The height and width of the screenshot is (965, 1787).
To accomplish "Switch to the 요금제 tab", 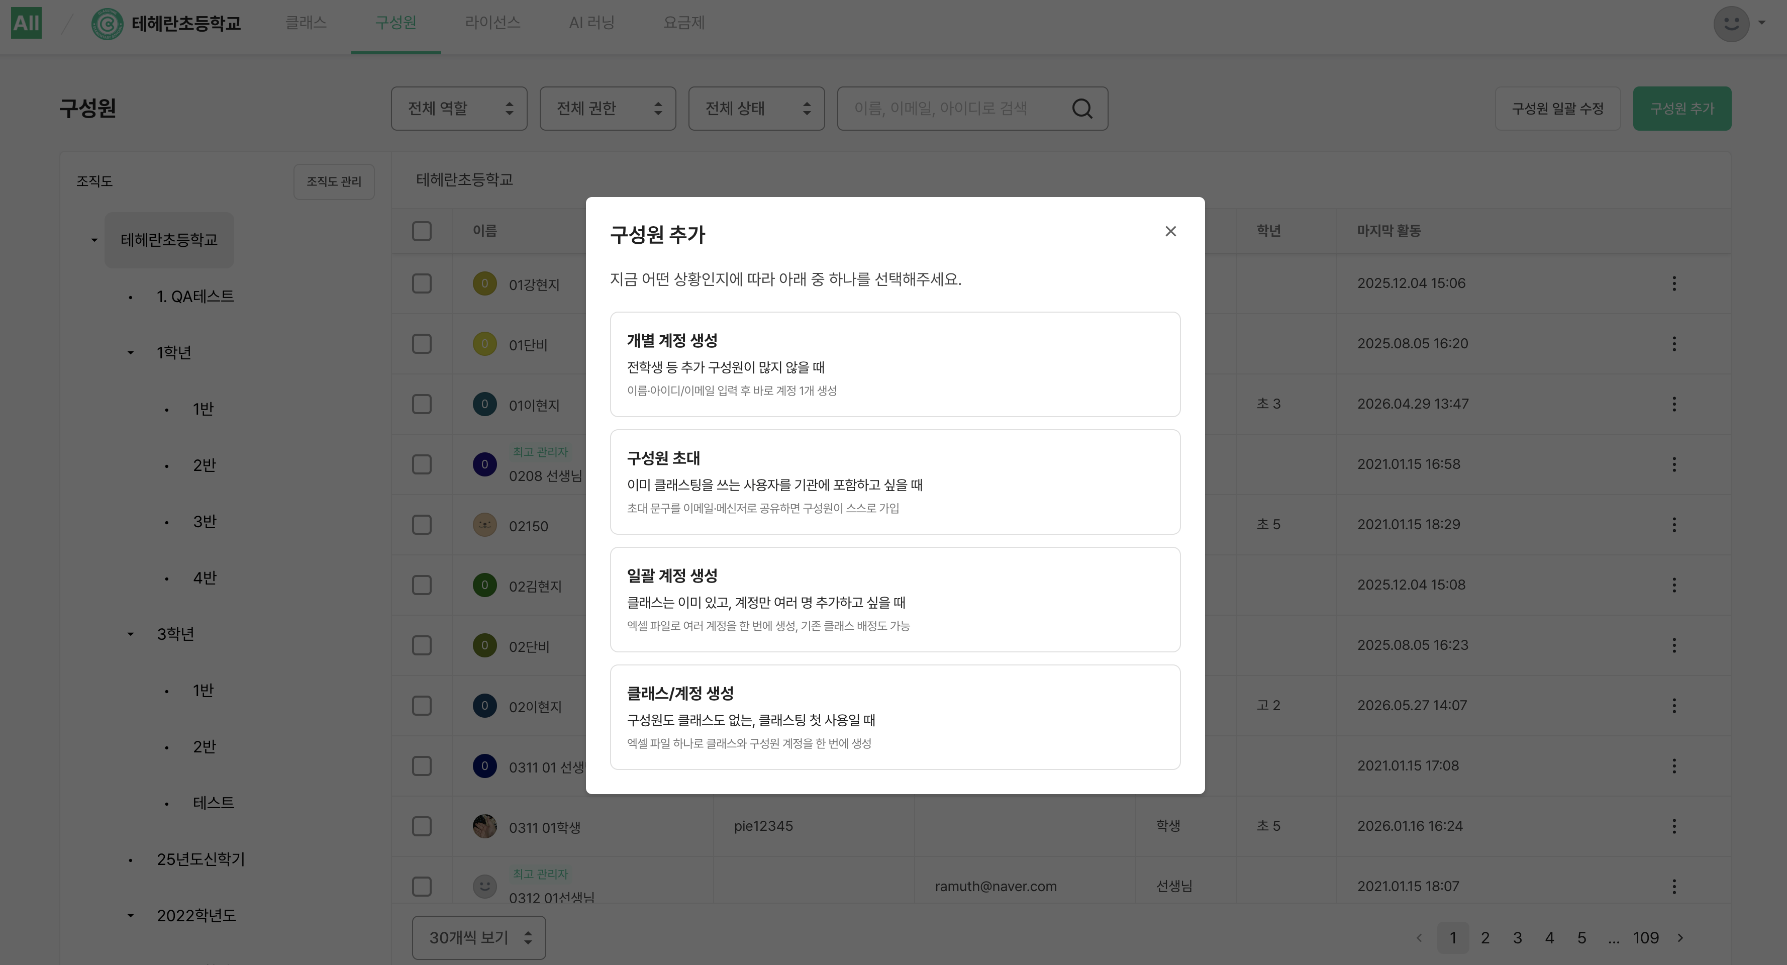I will (x=684, y=23).
